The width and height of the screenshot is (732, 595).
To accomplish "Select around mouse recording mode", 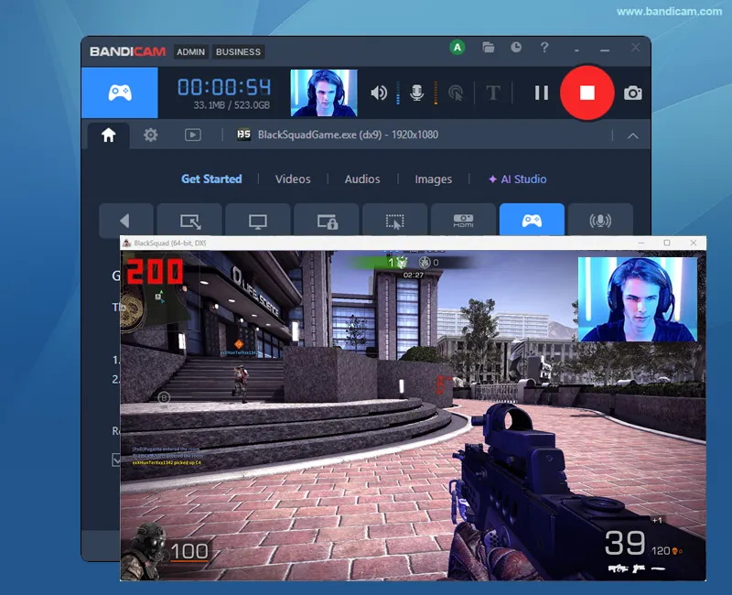I will coord(395,220).
